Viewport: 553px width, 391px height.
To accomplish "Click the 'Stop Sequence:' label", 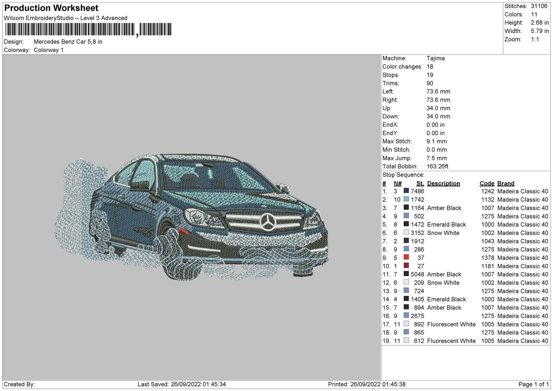I will click(403, 175).
